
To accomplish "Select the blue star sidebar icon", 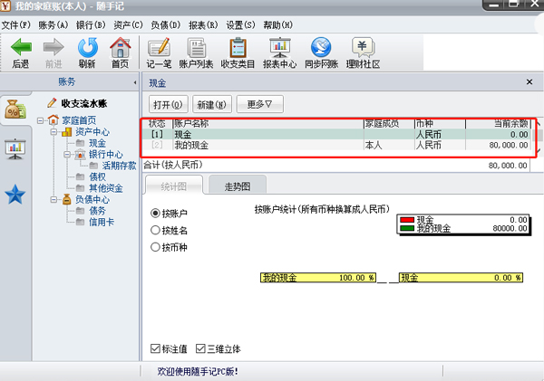I will point(15,195).
